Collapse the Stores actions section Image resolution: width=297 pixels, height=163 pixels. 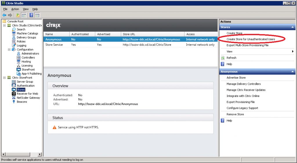[x=292, y=27]
